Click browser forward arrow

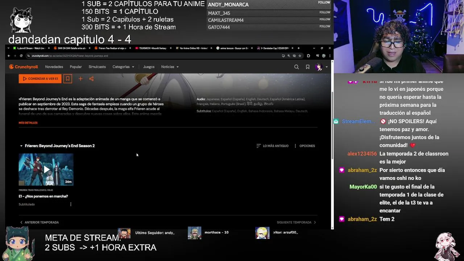click(x=15, y=56)
